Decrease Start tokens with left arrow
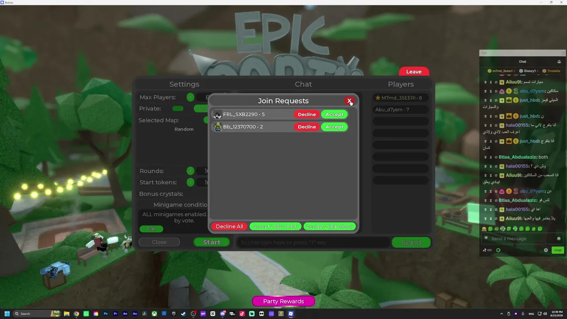The image size is (567, 319). pos(190,182)
